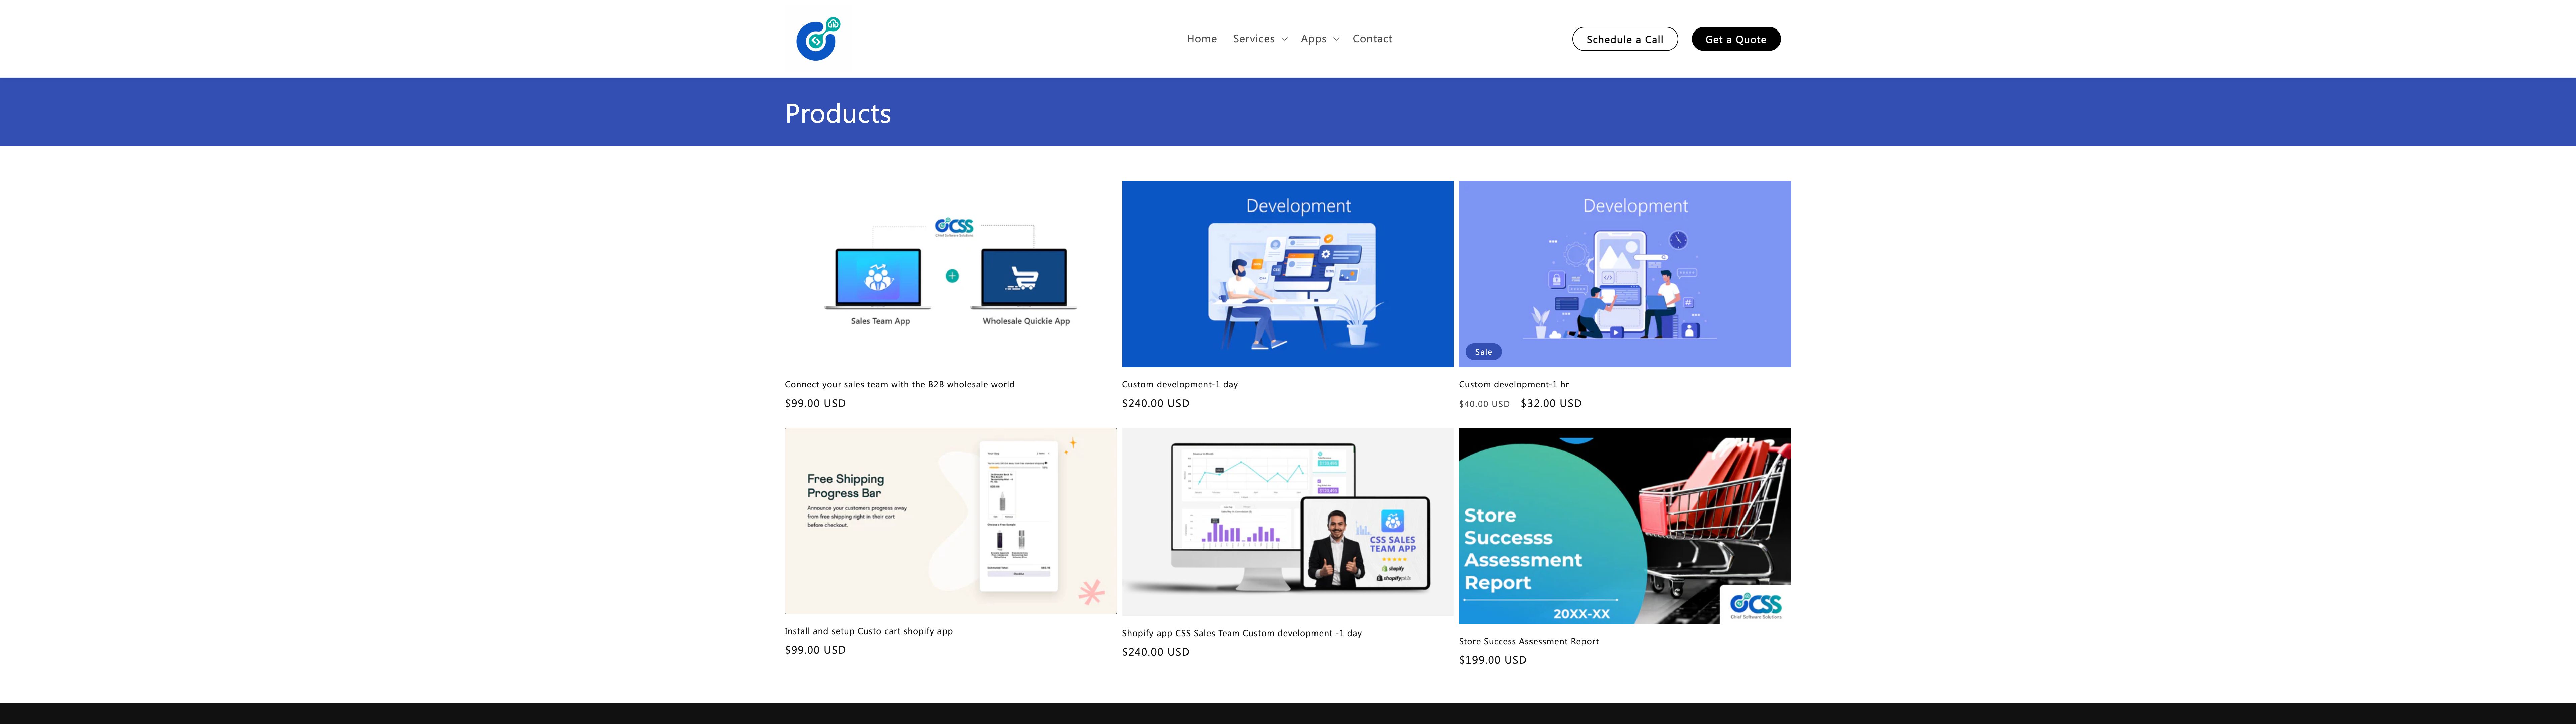Click the Get a Quote button
Image resolution: width=2576 pixels, height=724 pixels.
click(1736, 39)
